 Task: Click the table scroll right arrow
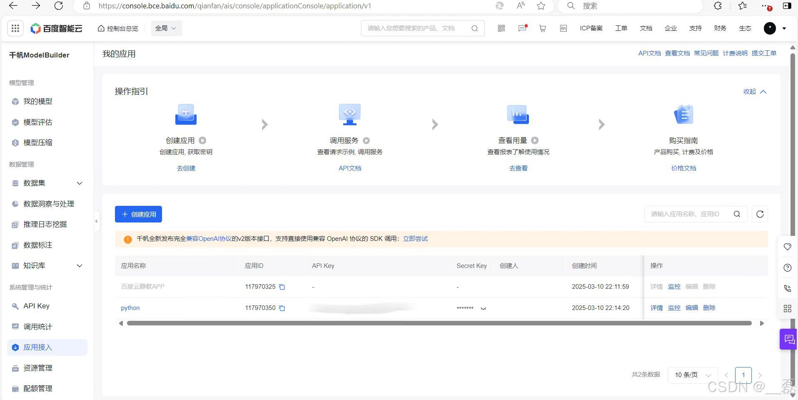(762, 323)
